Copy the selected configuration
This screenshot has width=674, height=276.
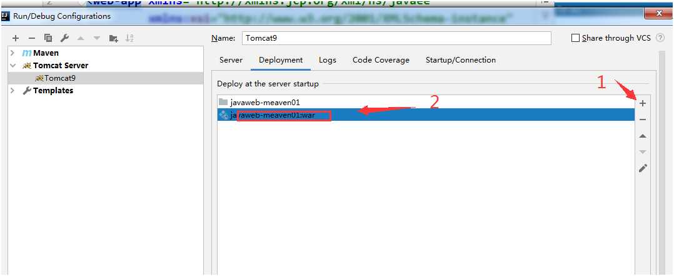click(x=48, y=38)
